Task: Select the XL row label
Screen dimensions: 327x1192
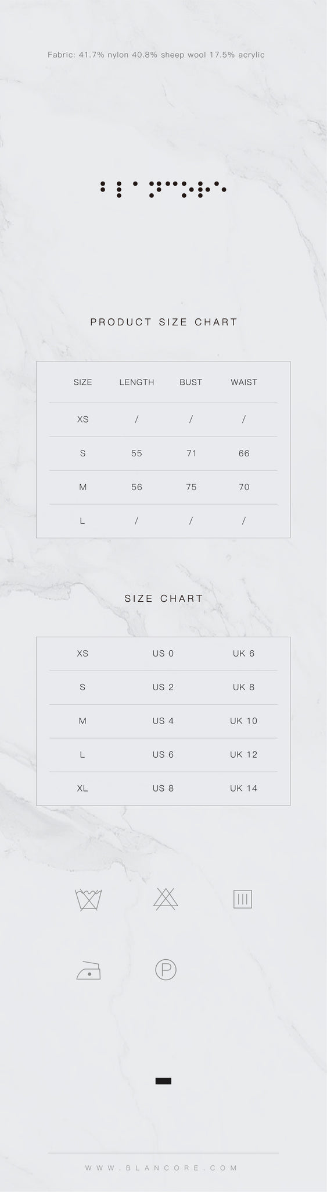Action: pos(82,788)
